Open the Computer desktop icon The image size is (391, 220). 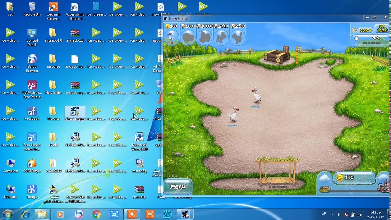[10, 166]
